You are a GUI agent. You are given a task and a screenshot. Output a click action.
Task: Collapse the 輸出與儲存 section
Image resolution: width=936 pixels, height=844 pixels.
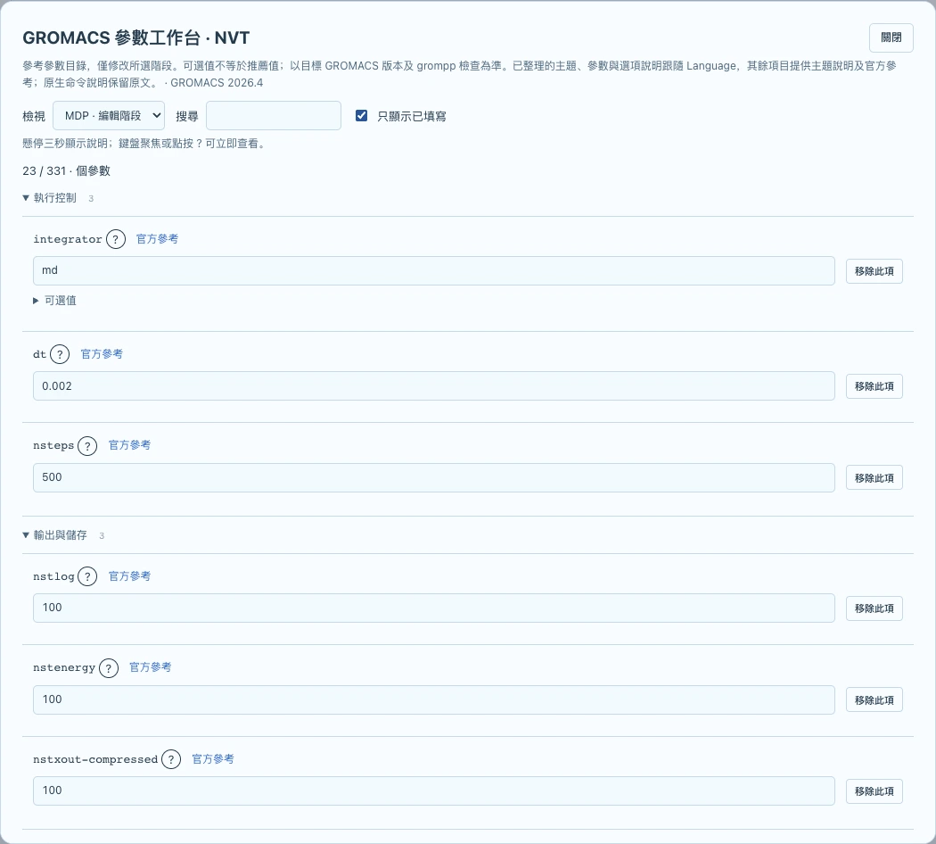click(61, 535)
